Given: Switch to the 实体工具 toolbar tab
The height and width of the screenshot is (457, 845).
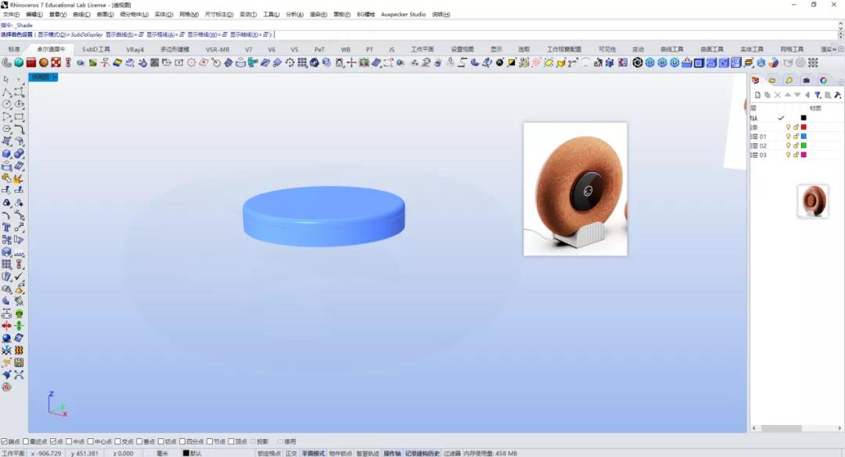Looking at the screenshot, I should [751, 49].
